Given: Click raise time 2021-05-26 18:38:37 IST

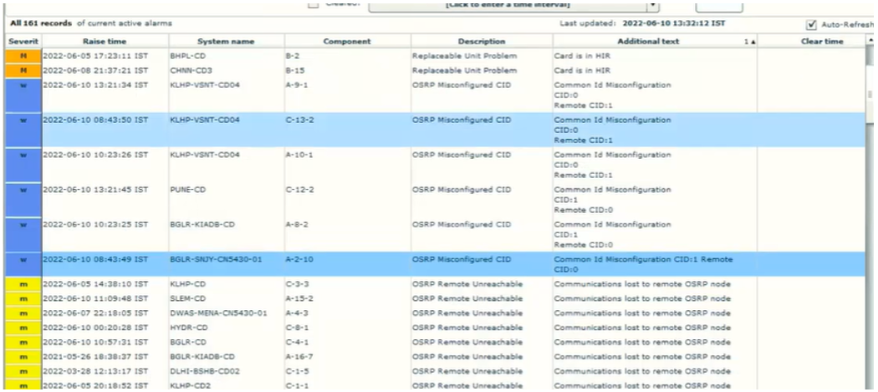Looking at the screenshot, I should pyautogui.click(x=95, y=357).
